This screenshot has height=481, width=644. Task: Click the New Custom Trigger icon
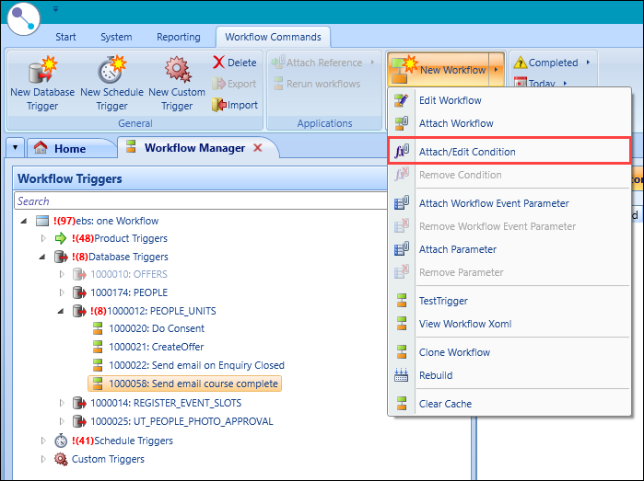(x=176, y=70)
